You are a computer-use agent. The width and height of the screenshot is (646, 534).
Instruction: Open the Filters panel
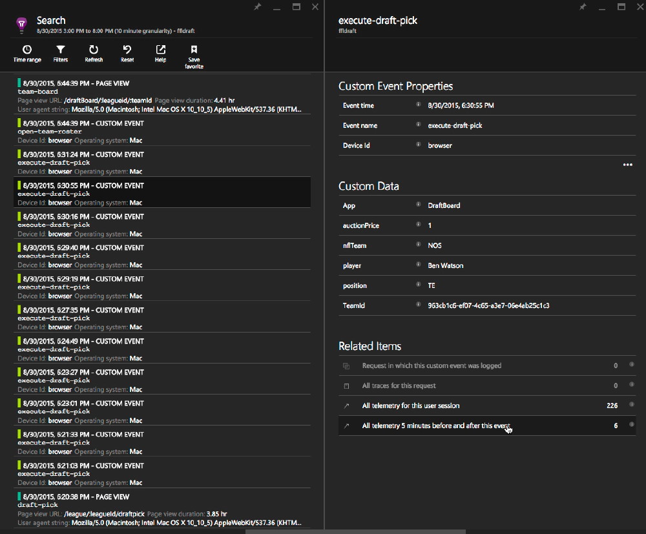(61, 54)
